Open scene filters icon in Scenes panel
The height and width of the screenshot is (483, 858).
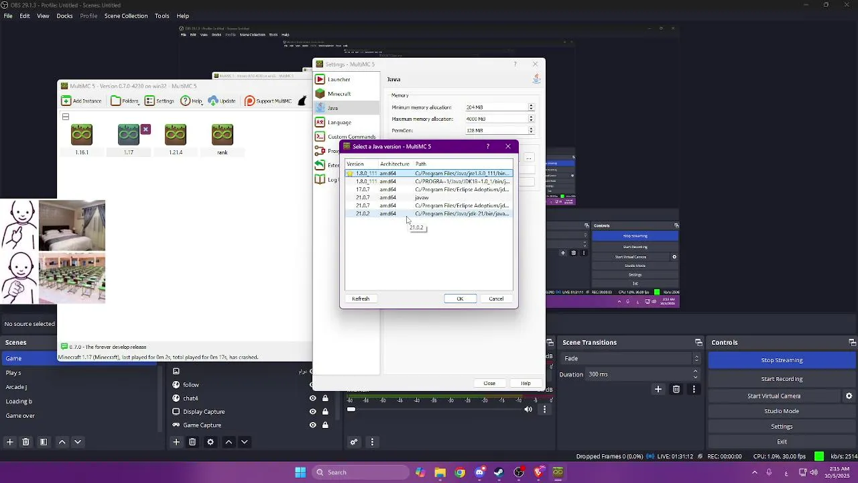(44, 442)
